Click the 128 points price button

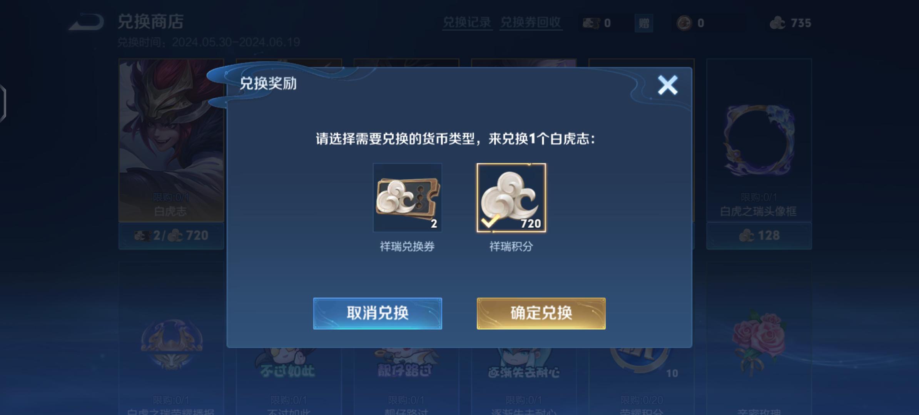tap(759, 236)
